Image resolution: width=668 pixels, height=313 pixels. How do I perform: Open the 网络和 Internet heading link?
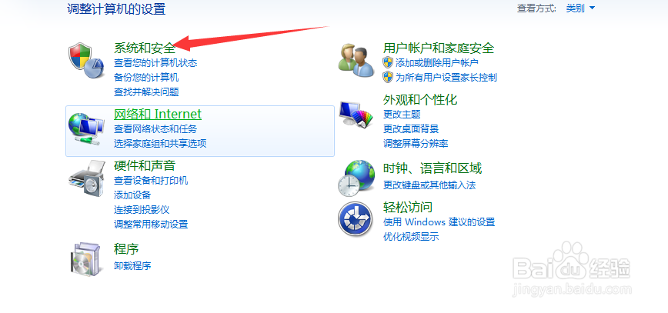pyautogui.click(x=158, y=114)
